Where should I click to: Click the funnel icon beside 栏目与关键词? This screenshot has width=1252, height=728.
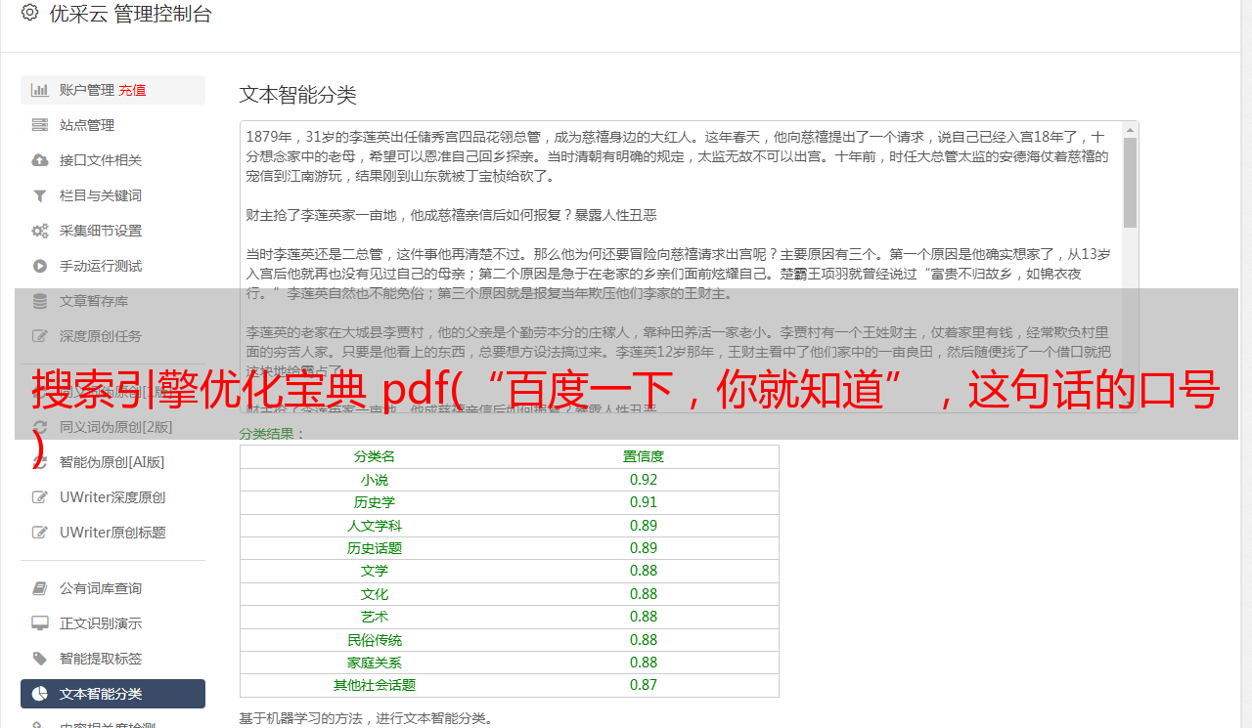[40, 195]
